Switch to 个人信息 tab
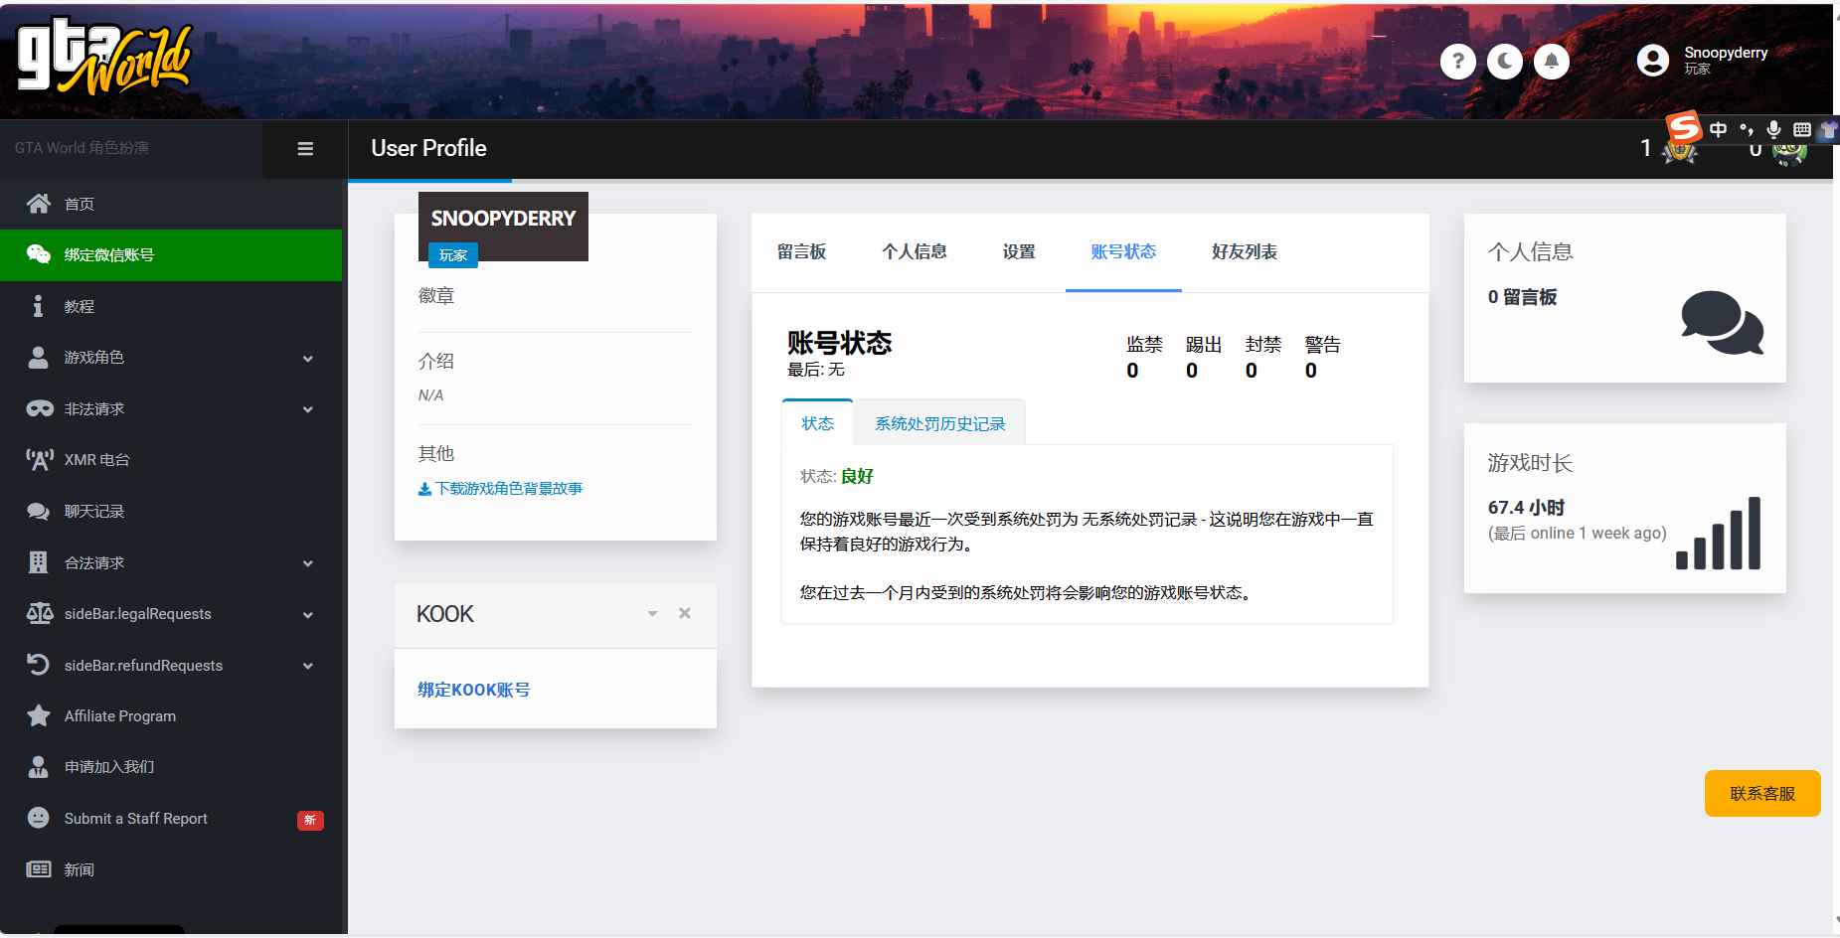 pyautogui.click(x=915, y=252)
